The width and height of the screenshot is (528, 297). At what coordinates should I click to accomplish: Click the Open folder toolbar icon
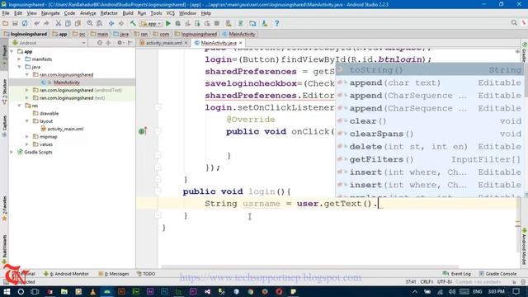tap(5, 23)
